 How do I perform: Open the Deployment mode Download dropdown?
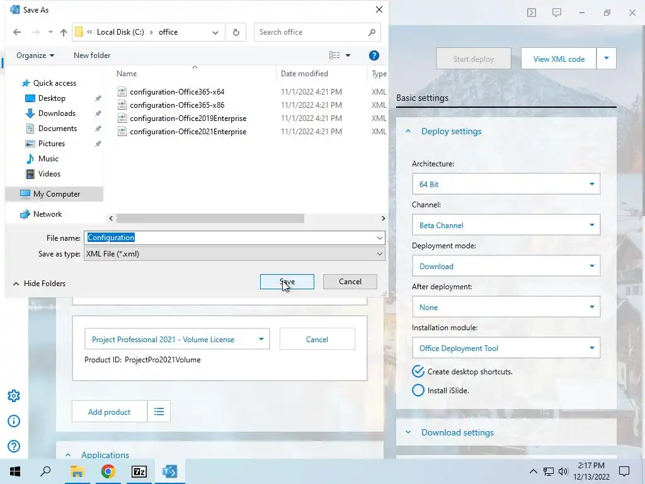pyautogui.click(x=506, y=266)
